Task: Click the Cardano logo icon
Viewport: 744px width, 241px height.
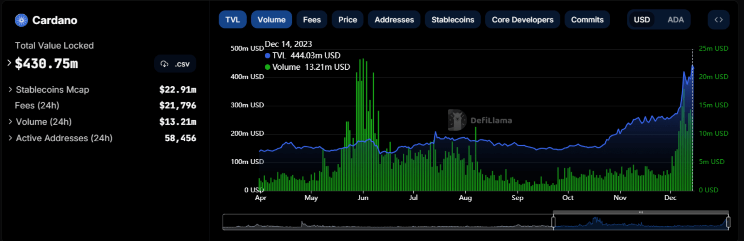Action: 22,20
